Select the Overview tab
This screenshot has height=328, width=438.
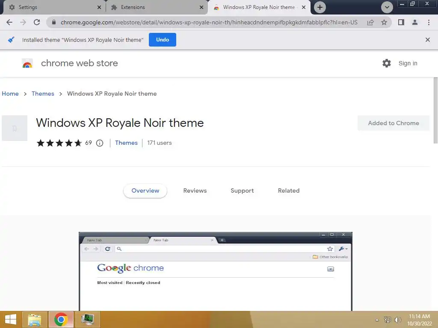click(x=145, y=191)
